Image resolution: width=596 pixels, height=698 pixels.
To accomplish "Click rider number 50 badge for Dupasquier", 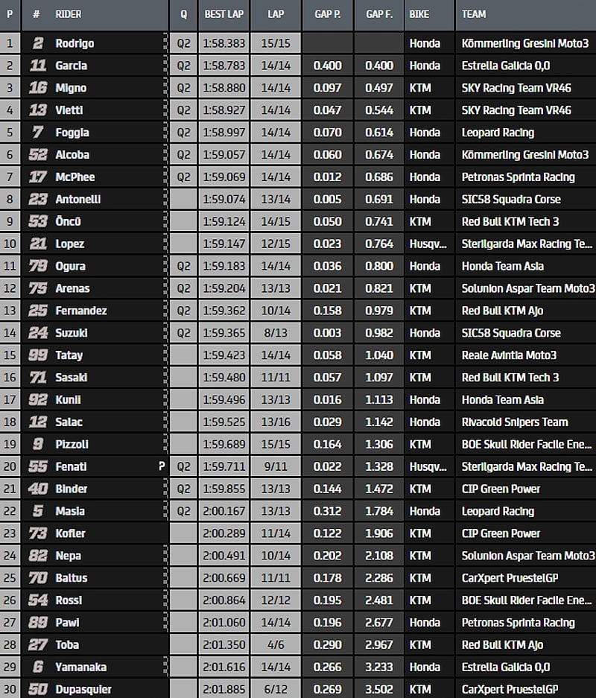I will [37, 690].
